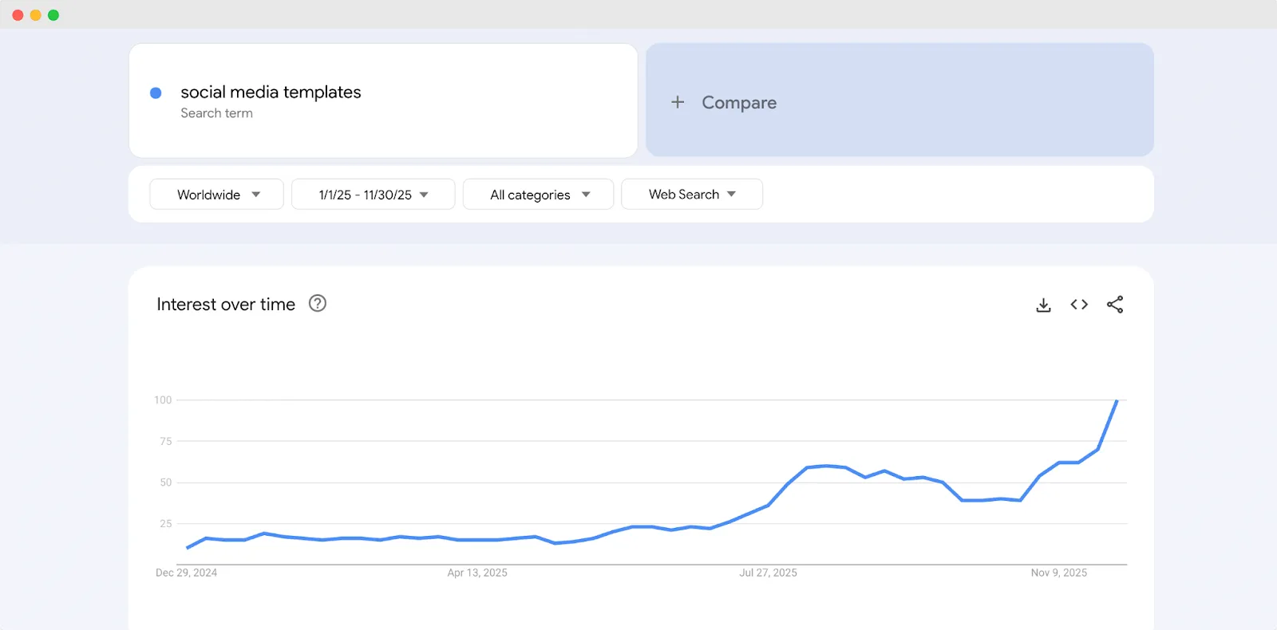Minimize the window with the yellow button

click(x=35, y=15)
